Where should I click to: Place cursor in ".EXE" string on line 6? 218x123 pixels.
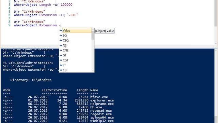(x=72, y=15)
